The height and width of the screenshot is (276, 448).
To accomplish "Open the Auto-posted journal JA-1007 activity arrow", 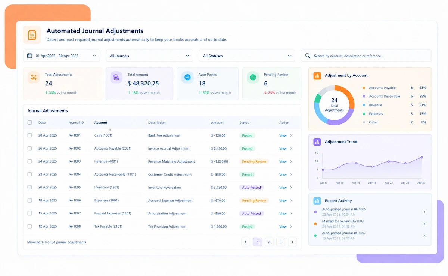I will coord(424,236).
